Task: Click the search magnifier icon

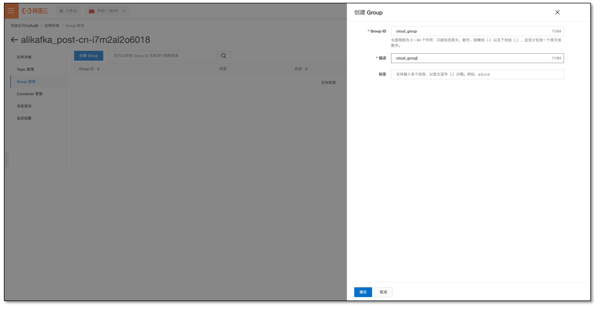Action: point(224,56)
